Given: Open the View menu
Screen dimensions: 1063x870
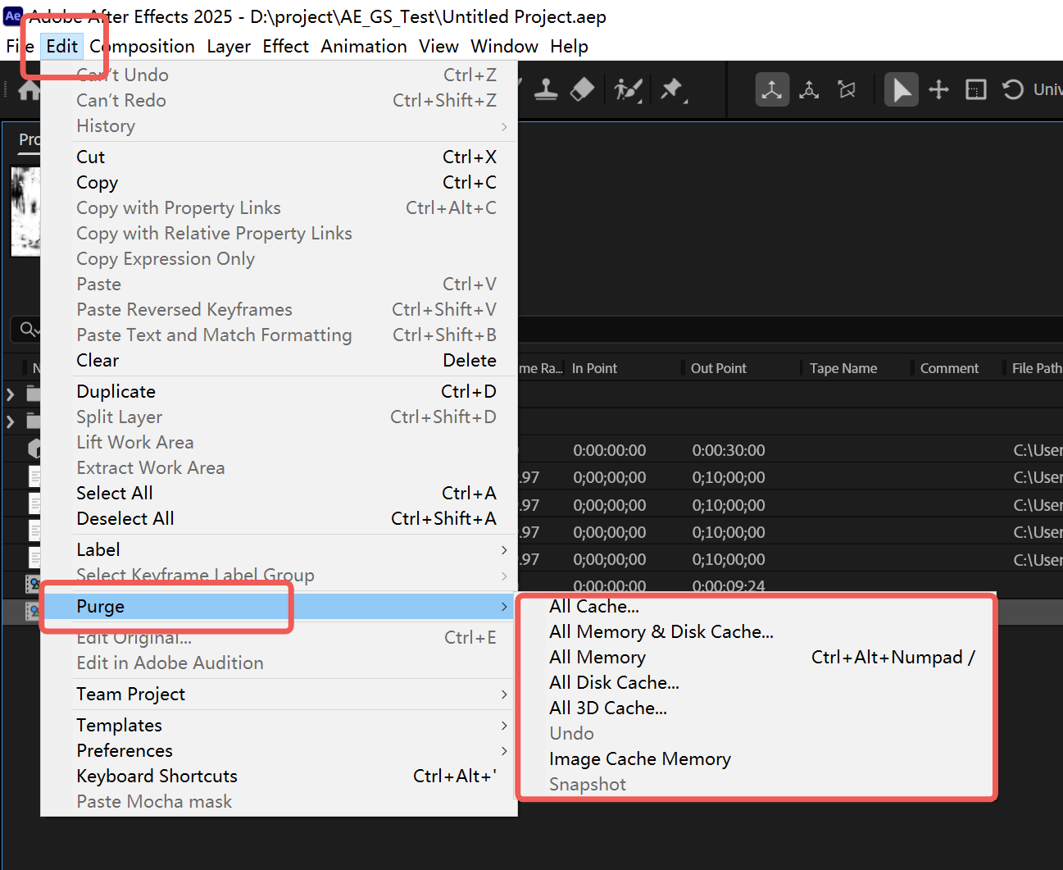Looking at the screenshot, I should point(439,46).
